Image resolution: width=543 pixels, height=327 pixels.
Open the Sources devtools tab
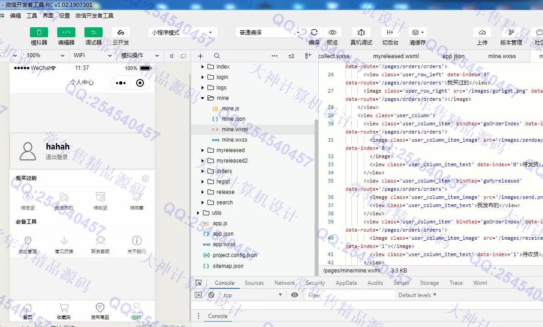tap(254, 282)
